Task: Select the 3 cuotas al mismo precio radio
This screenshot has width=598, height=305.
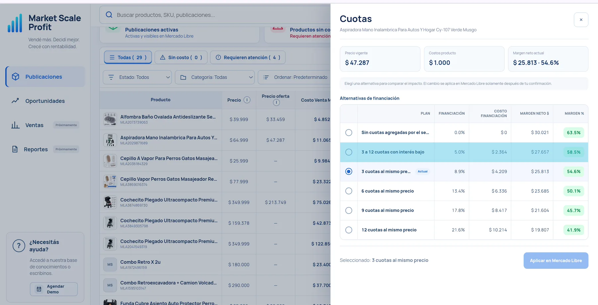Action: pyautogui.click(x=349, y=171)
